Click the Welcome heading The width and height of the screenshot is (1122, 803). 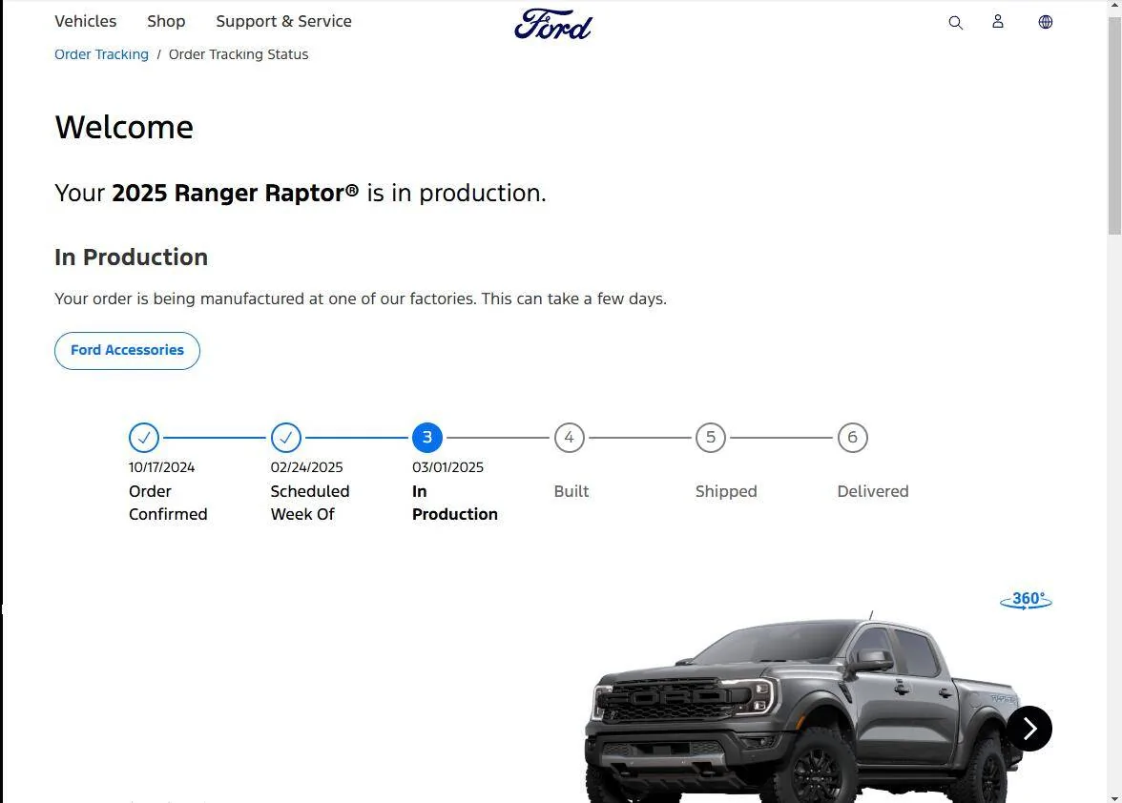pyautogui.click(x=124, y=127)
